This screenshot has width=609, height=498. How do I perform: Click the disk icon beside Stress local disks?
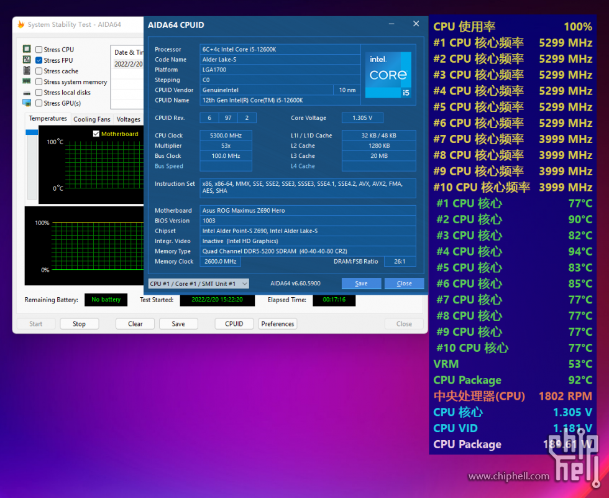pyautogui.click(x=27, y=93)
